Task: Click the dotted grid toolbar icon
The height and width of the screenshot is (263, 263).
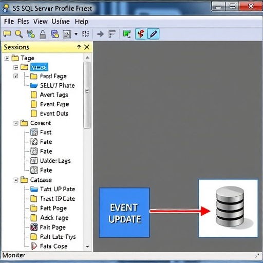Action: click(x=85, y=34)
